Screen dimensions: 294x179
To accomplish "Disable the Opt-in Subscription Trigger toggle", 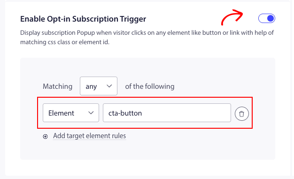I will pyautogui.click(x=267, y=18).
